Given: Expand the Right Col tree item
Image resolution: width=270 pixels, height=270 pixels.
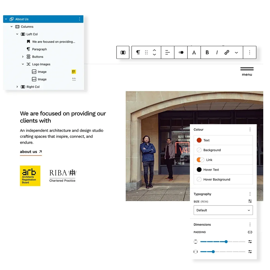Looking at the screenshot, I should [x=17, y=87].
